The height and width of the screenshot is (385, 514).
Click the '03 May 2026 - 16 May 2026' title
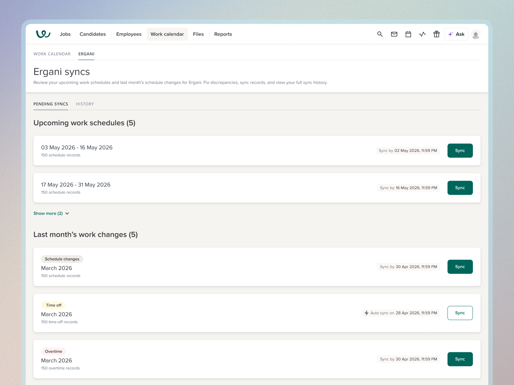coord(77,148)
